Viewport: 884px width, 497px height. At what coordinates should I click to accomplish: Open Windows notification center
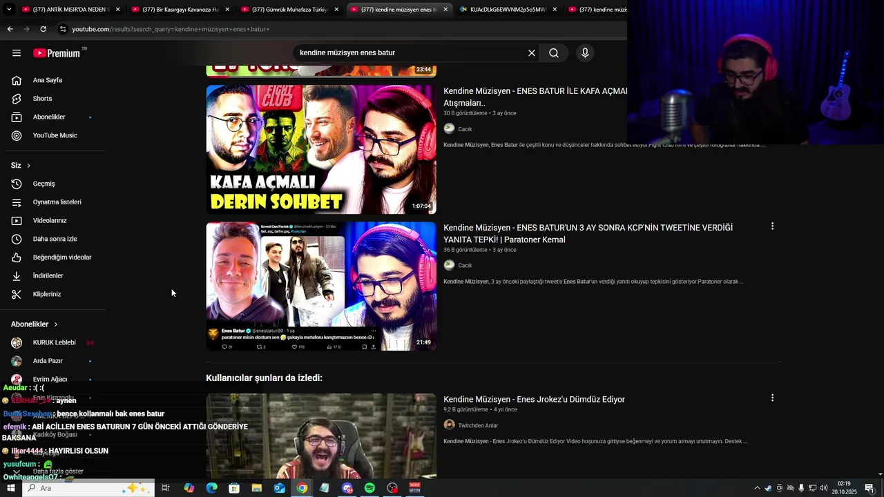pyautogui.click(x=869, y=488)
